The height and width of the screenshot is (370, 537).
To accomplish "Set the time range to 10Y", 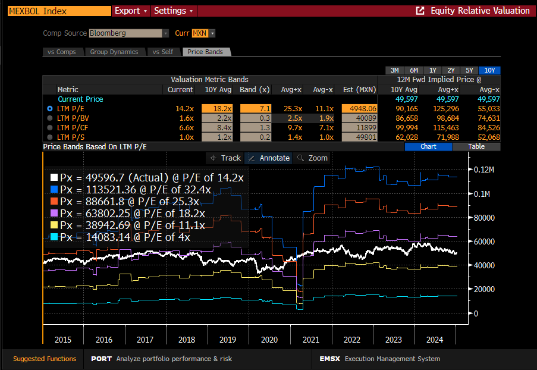I will 489,70.
